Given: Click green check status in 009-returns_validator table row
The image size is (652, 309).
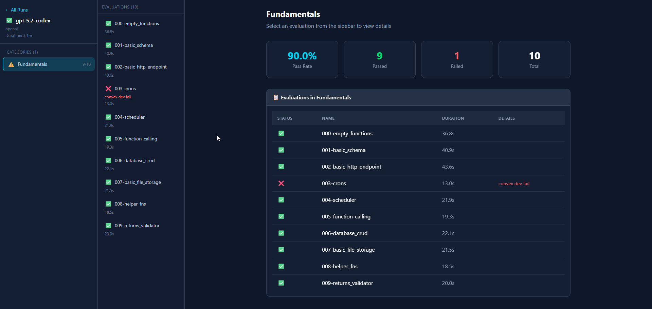Looking at the screenshot, I should tap(281, 283).
